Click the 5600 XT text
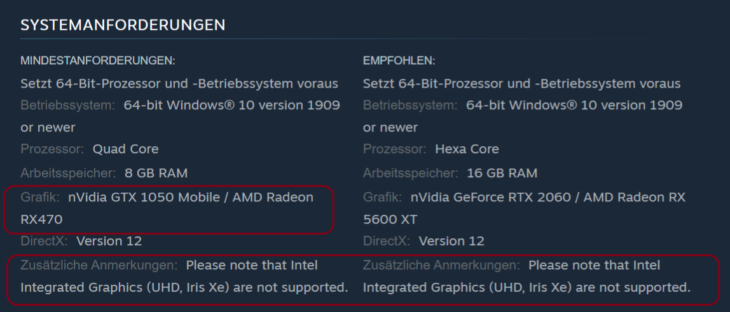The height and width of the screenshot is (312, 730). 390,219
